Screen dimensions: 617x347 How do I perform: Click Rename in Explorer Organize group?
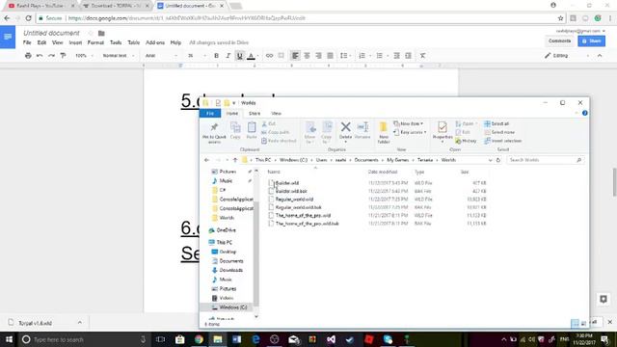[x=362, y=131]
